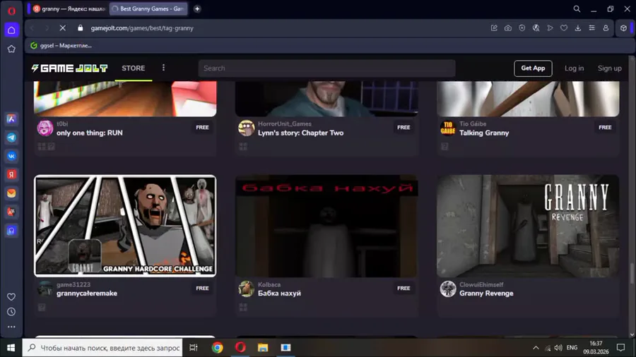Screen dimensions: 636x357
Task: Open ClowuiEhimself developer avatar
Action: [448, 289]
